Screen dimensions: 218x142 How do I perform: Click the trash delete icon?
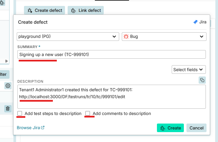pyautogui.click(x=8, y=108)
